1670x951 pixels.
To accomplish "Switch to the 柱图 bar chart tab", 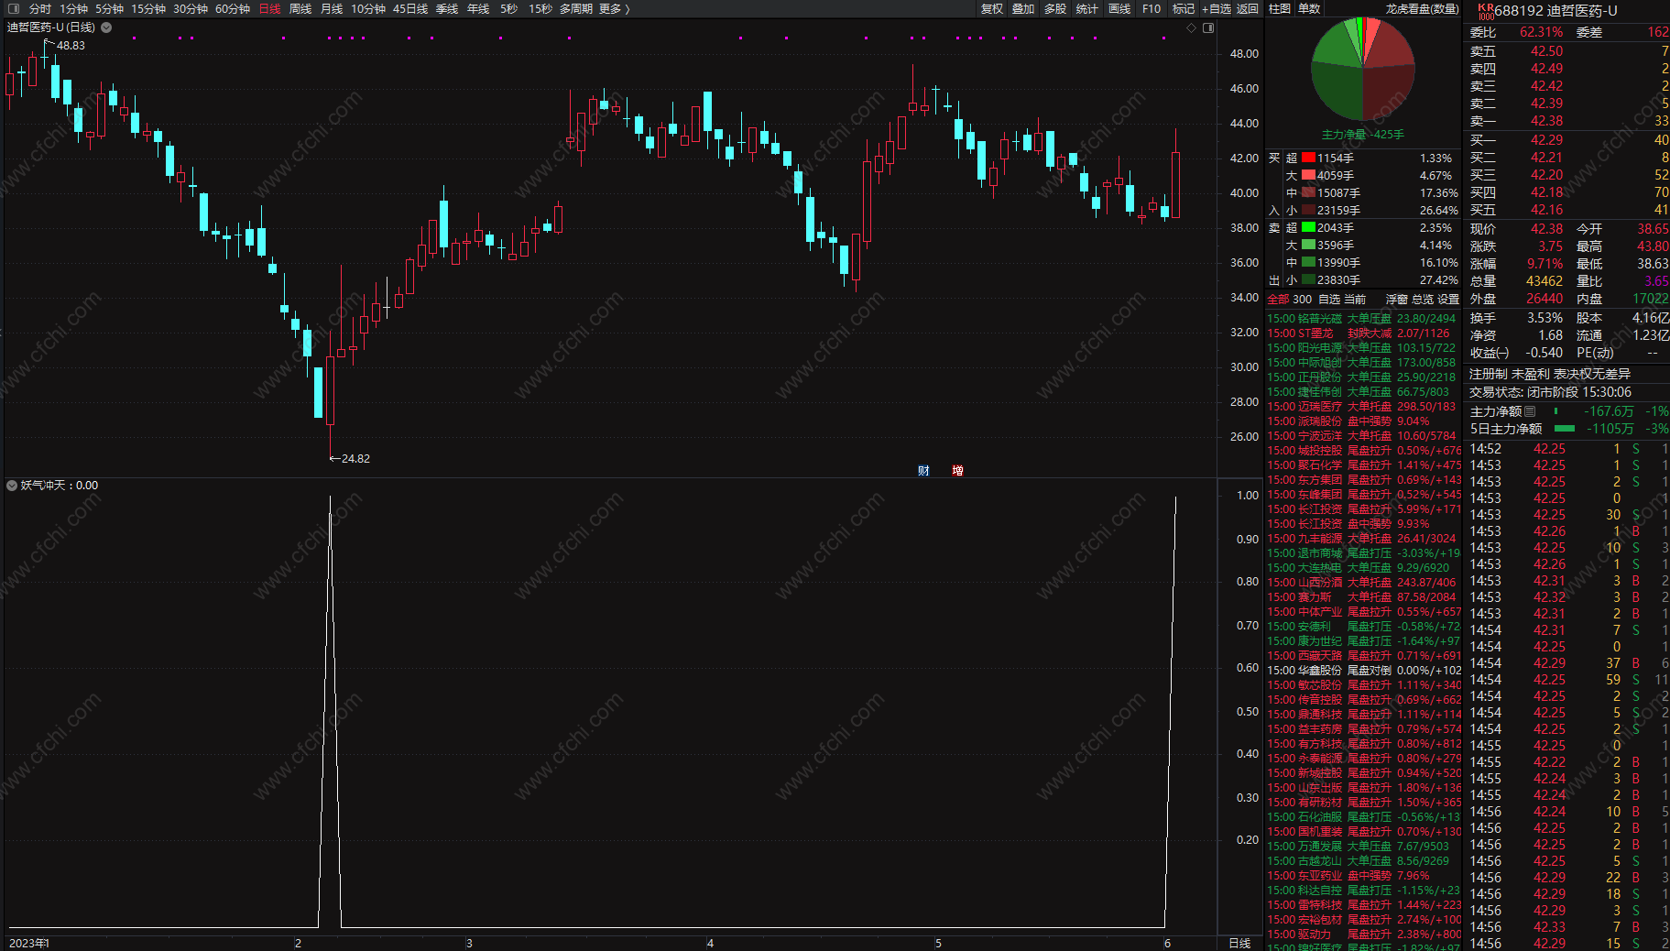I will click(x=1280, y=8).
